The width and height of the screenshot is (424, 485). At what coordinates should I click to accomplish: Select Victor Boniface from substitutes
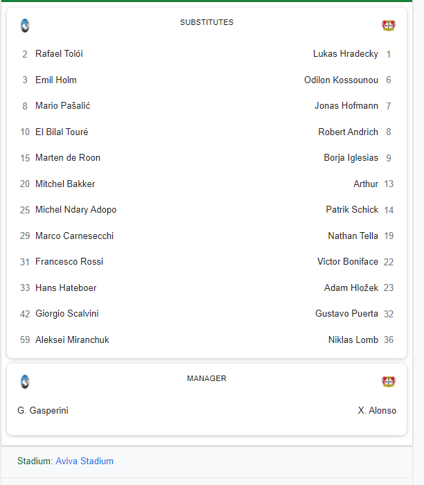tap(347, 262)
